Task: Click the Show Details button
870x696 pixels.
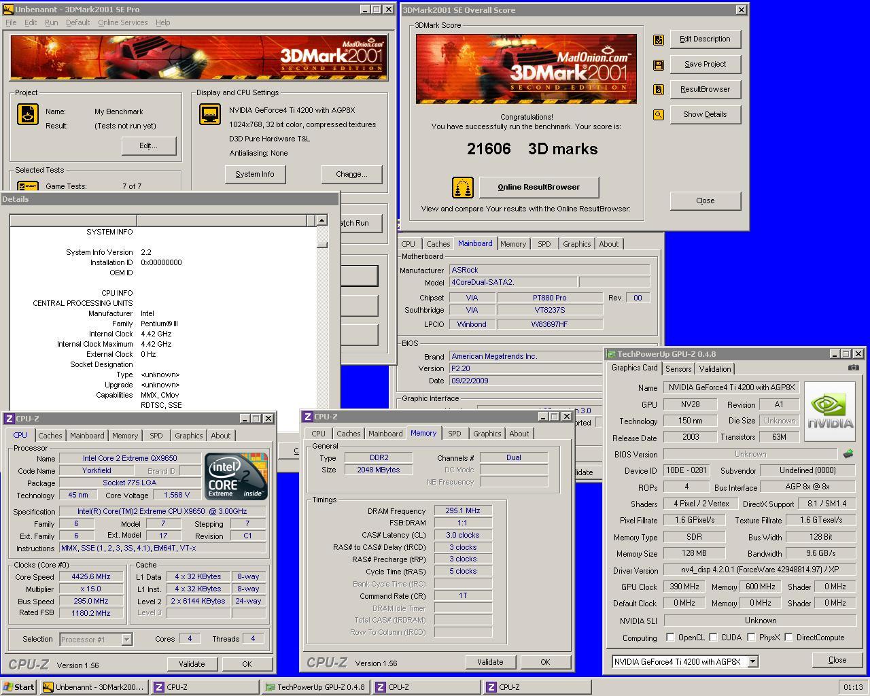Action: pyautogui.click(x=706, y=115)
